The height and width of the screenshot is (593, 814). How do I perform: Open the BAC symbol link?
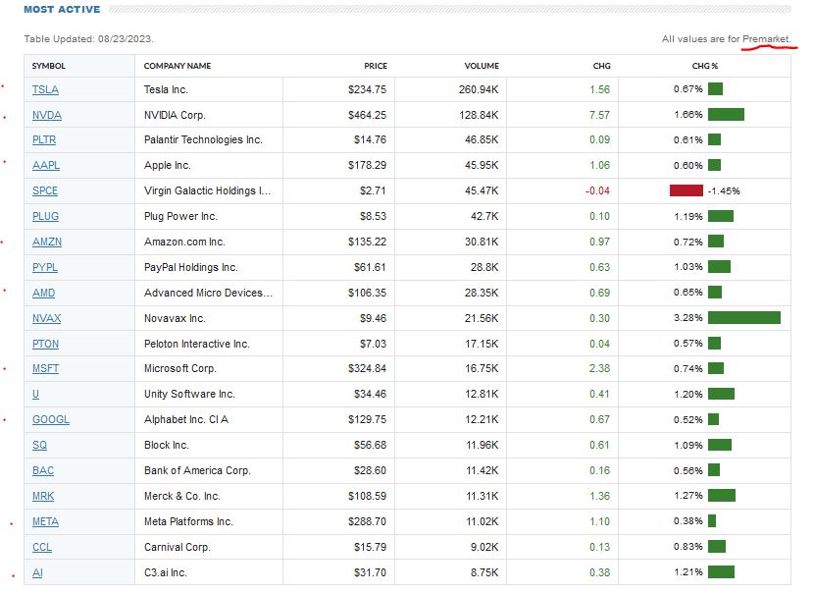43,471
